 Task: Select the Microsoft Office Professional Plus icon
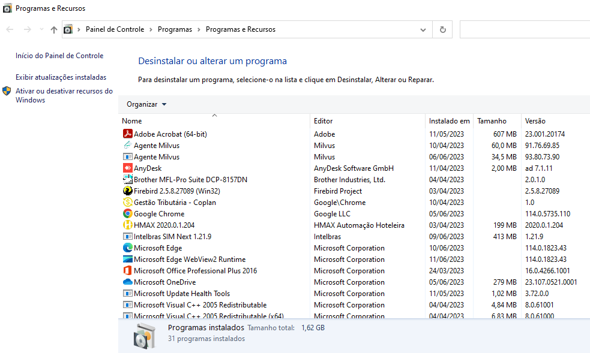(127, 271)
